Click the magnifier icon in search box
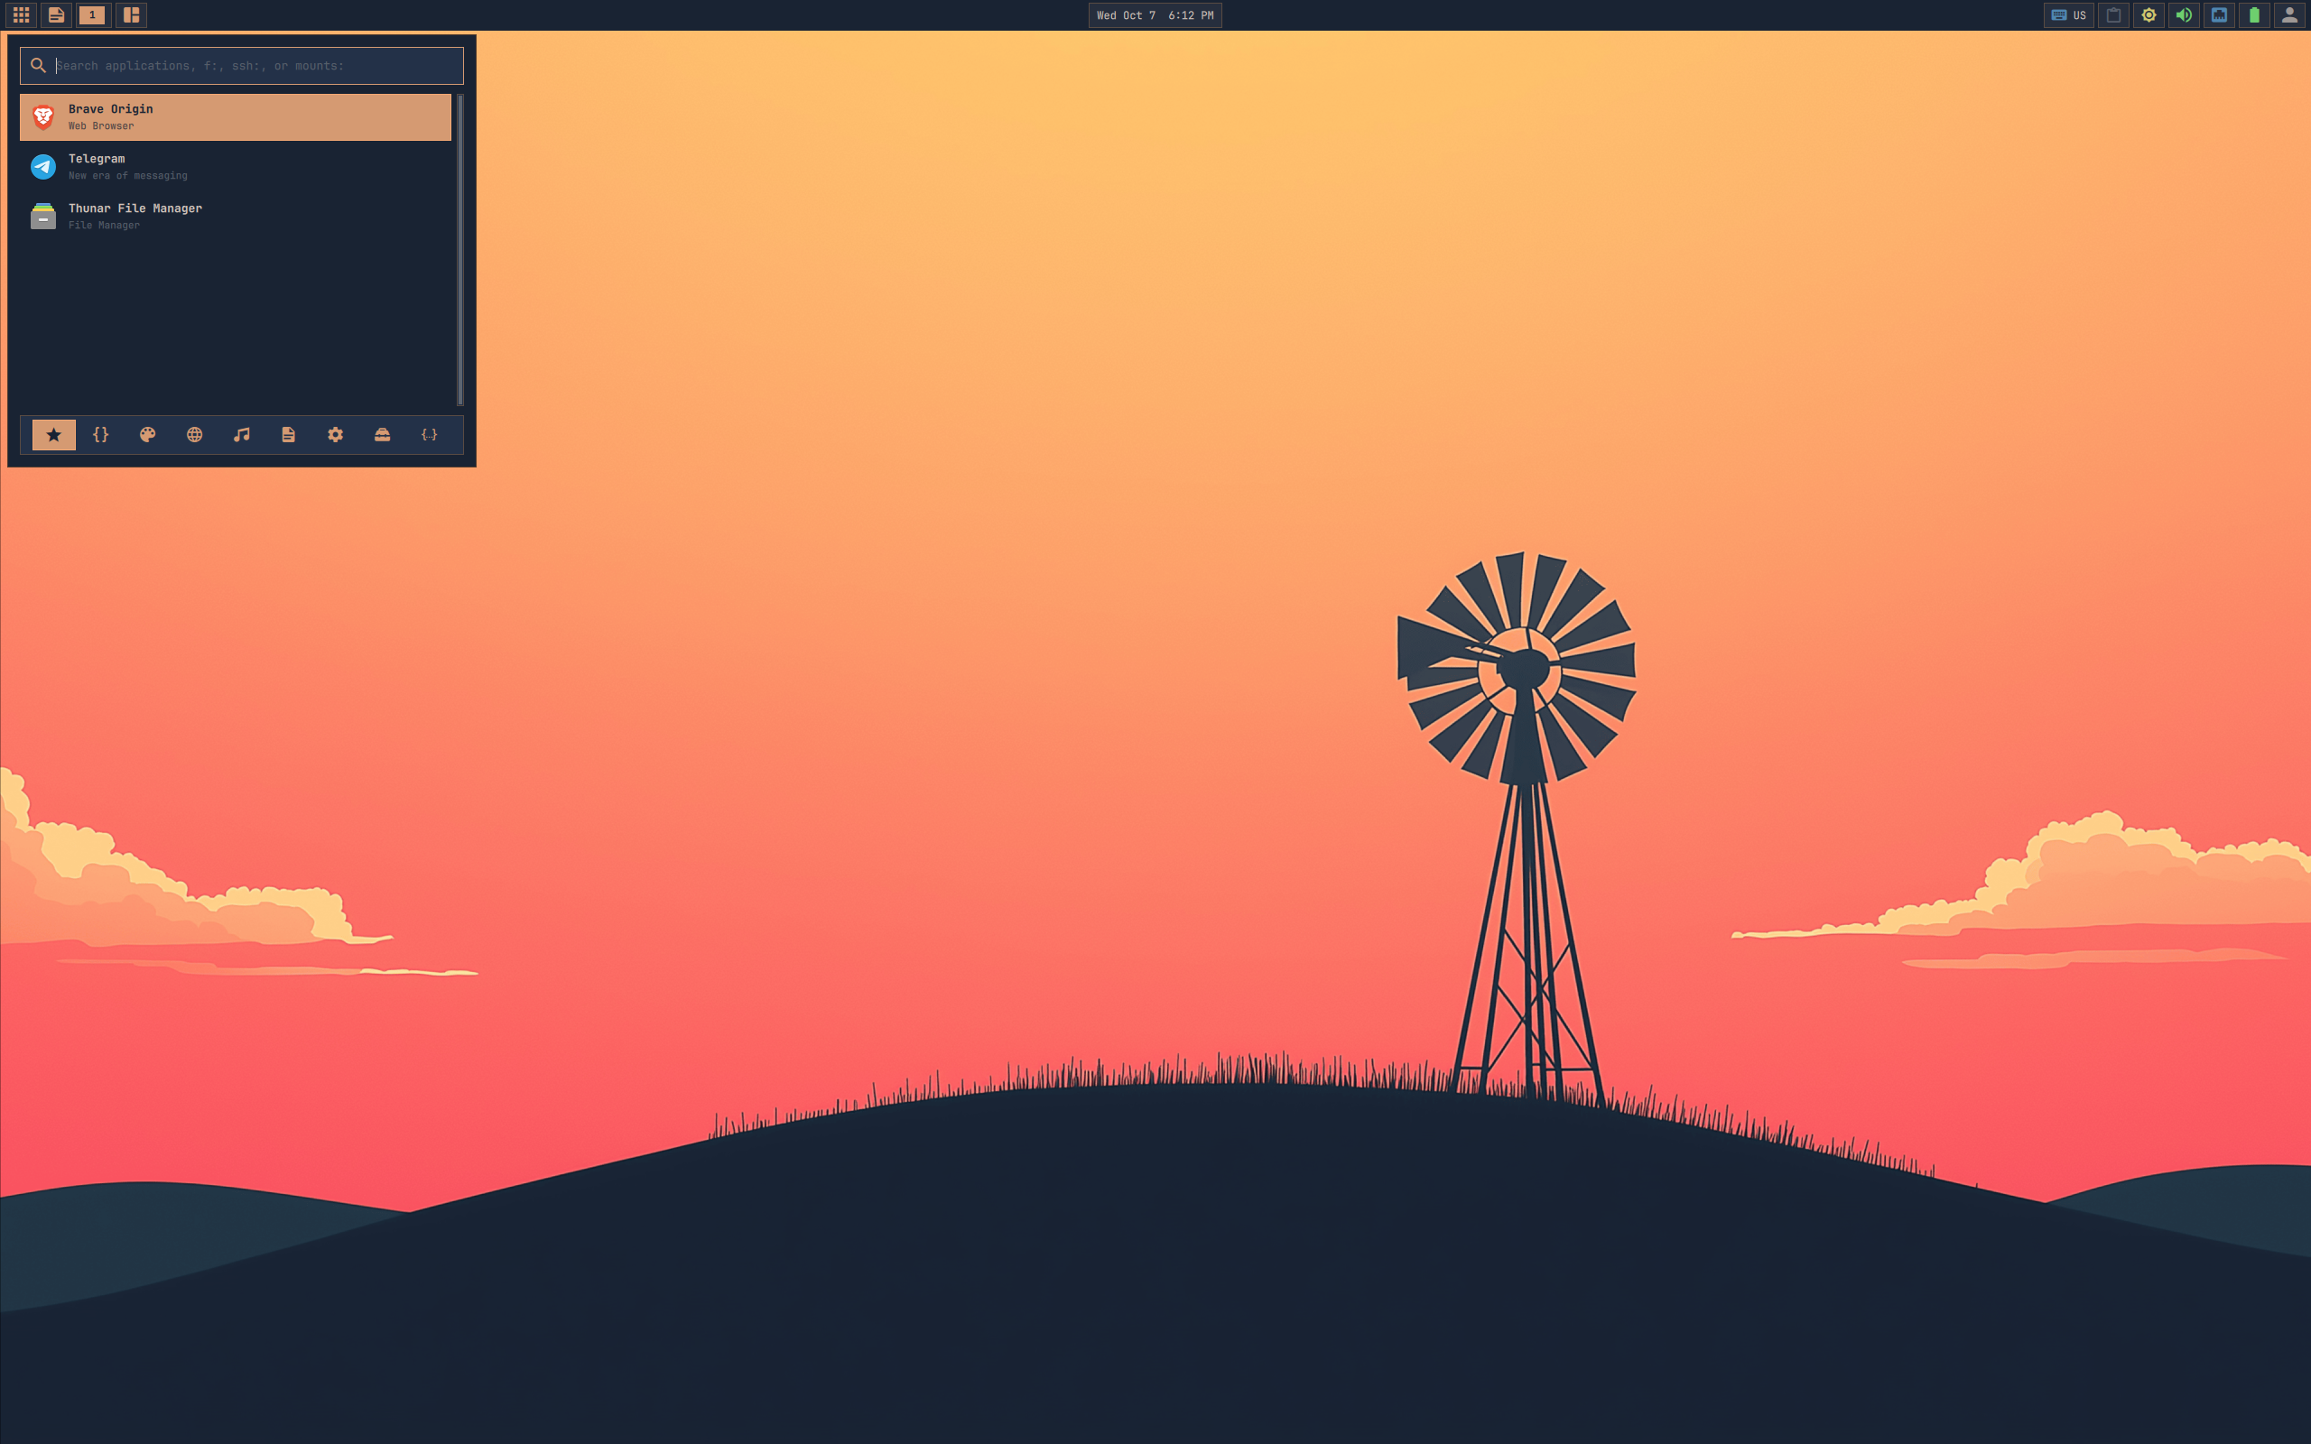Viewport: 2311px width, 1444px height. click(38, 66)
